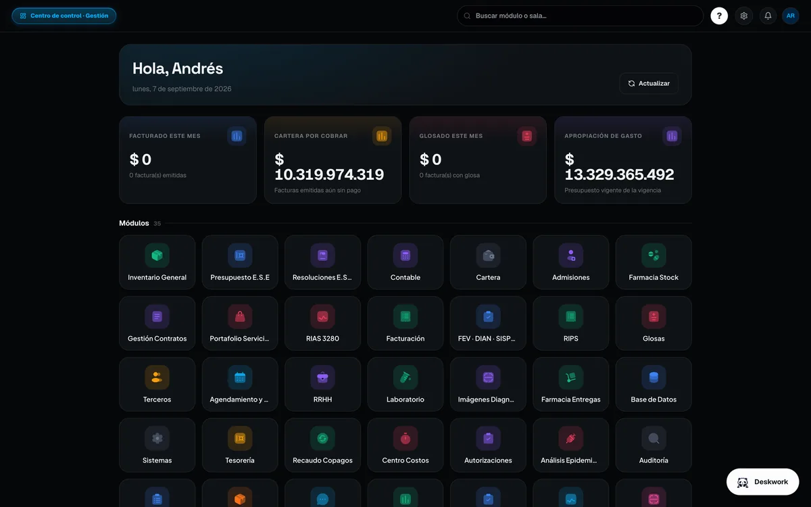Open the Gestión Contratos module
The image size is (811, 507).
click(157, 323)
